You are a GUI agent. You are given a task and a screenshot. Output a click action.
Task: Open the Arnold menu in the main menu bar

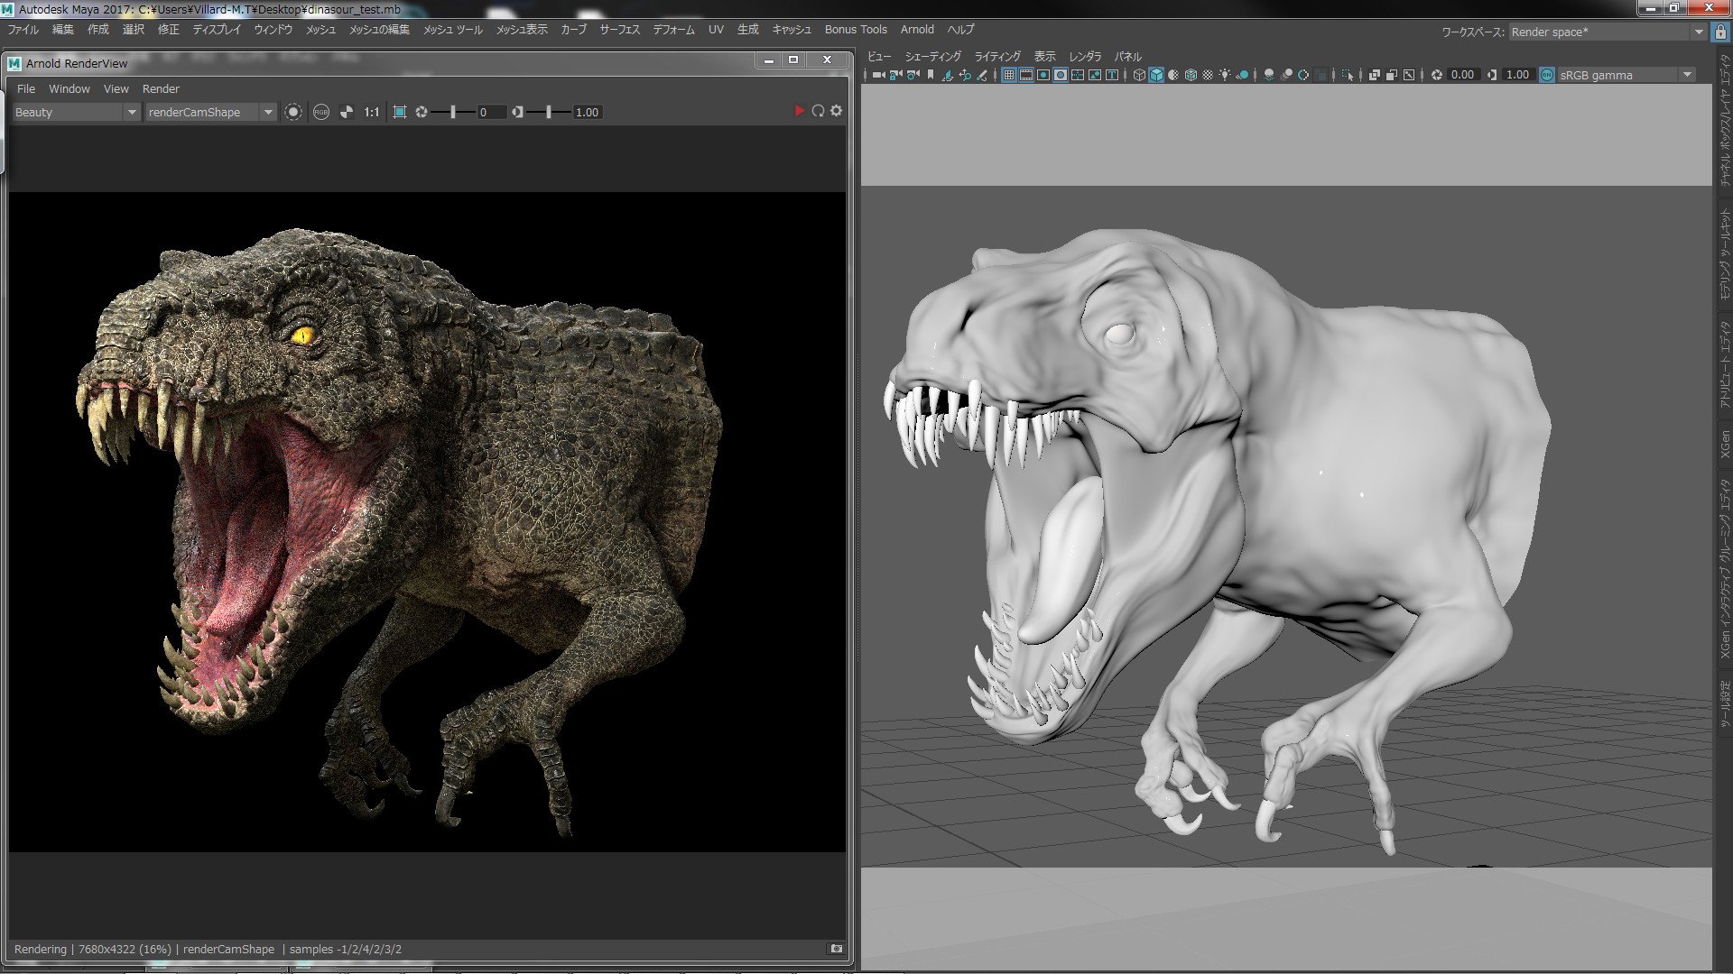pyautogui.click(x=916, y=30)
